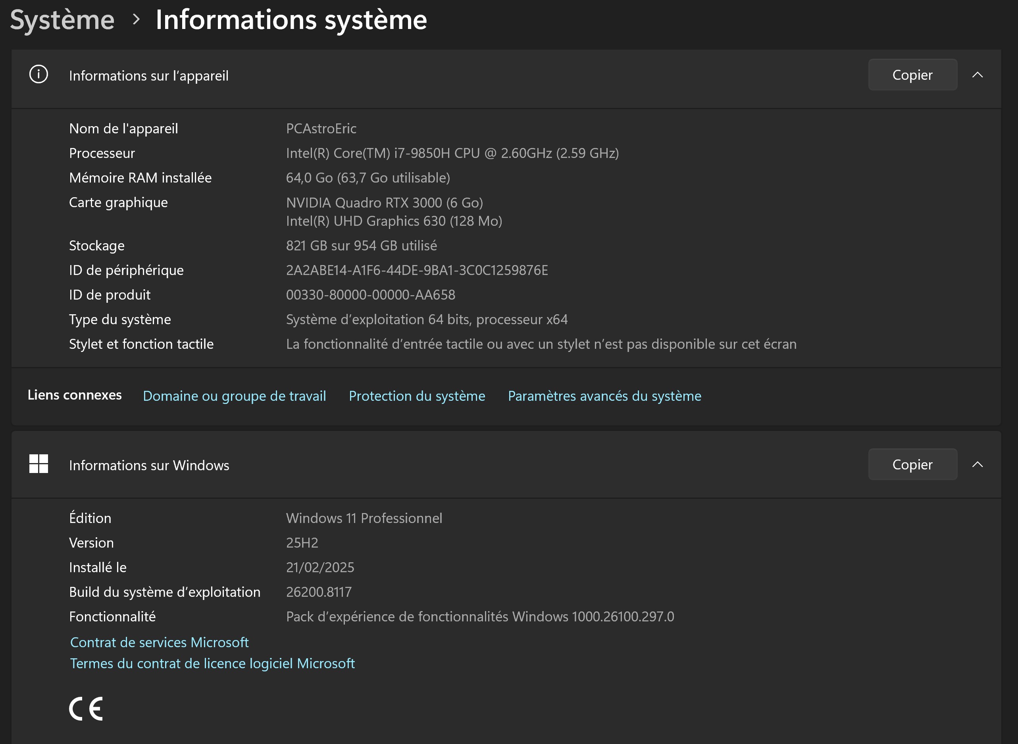Click the 821 GB sur 954 GB storage value
Viewport: 1018px width, 744px height.
[361, 246]
